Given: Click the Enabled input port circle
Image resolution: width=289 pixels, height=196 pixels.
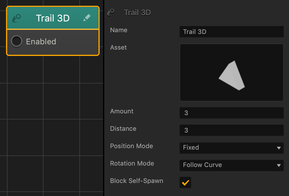Looking at the screenshot, I should pos(17,41).
